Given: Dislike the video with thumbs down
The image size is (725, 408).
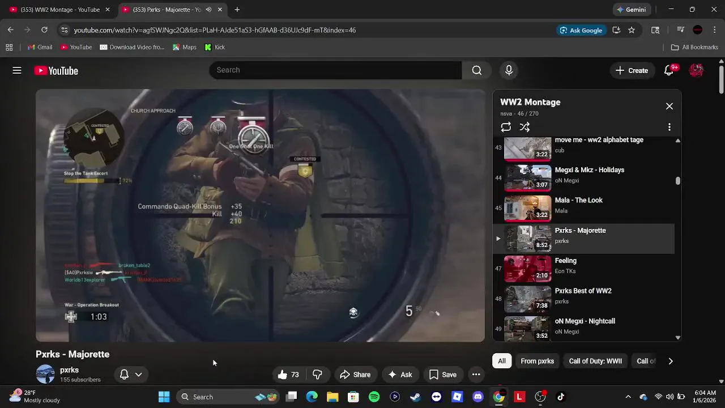Looking at the screenshot, I should pos(317,375).
